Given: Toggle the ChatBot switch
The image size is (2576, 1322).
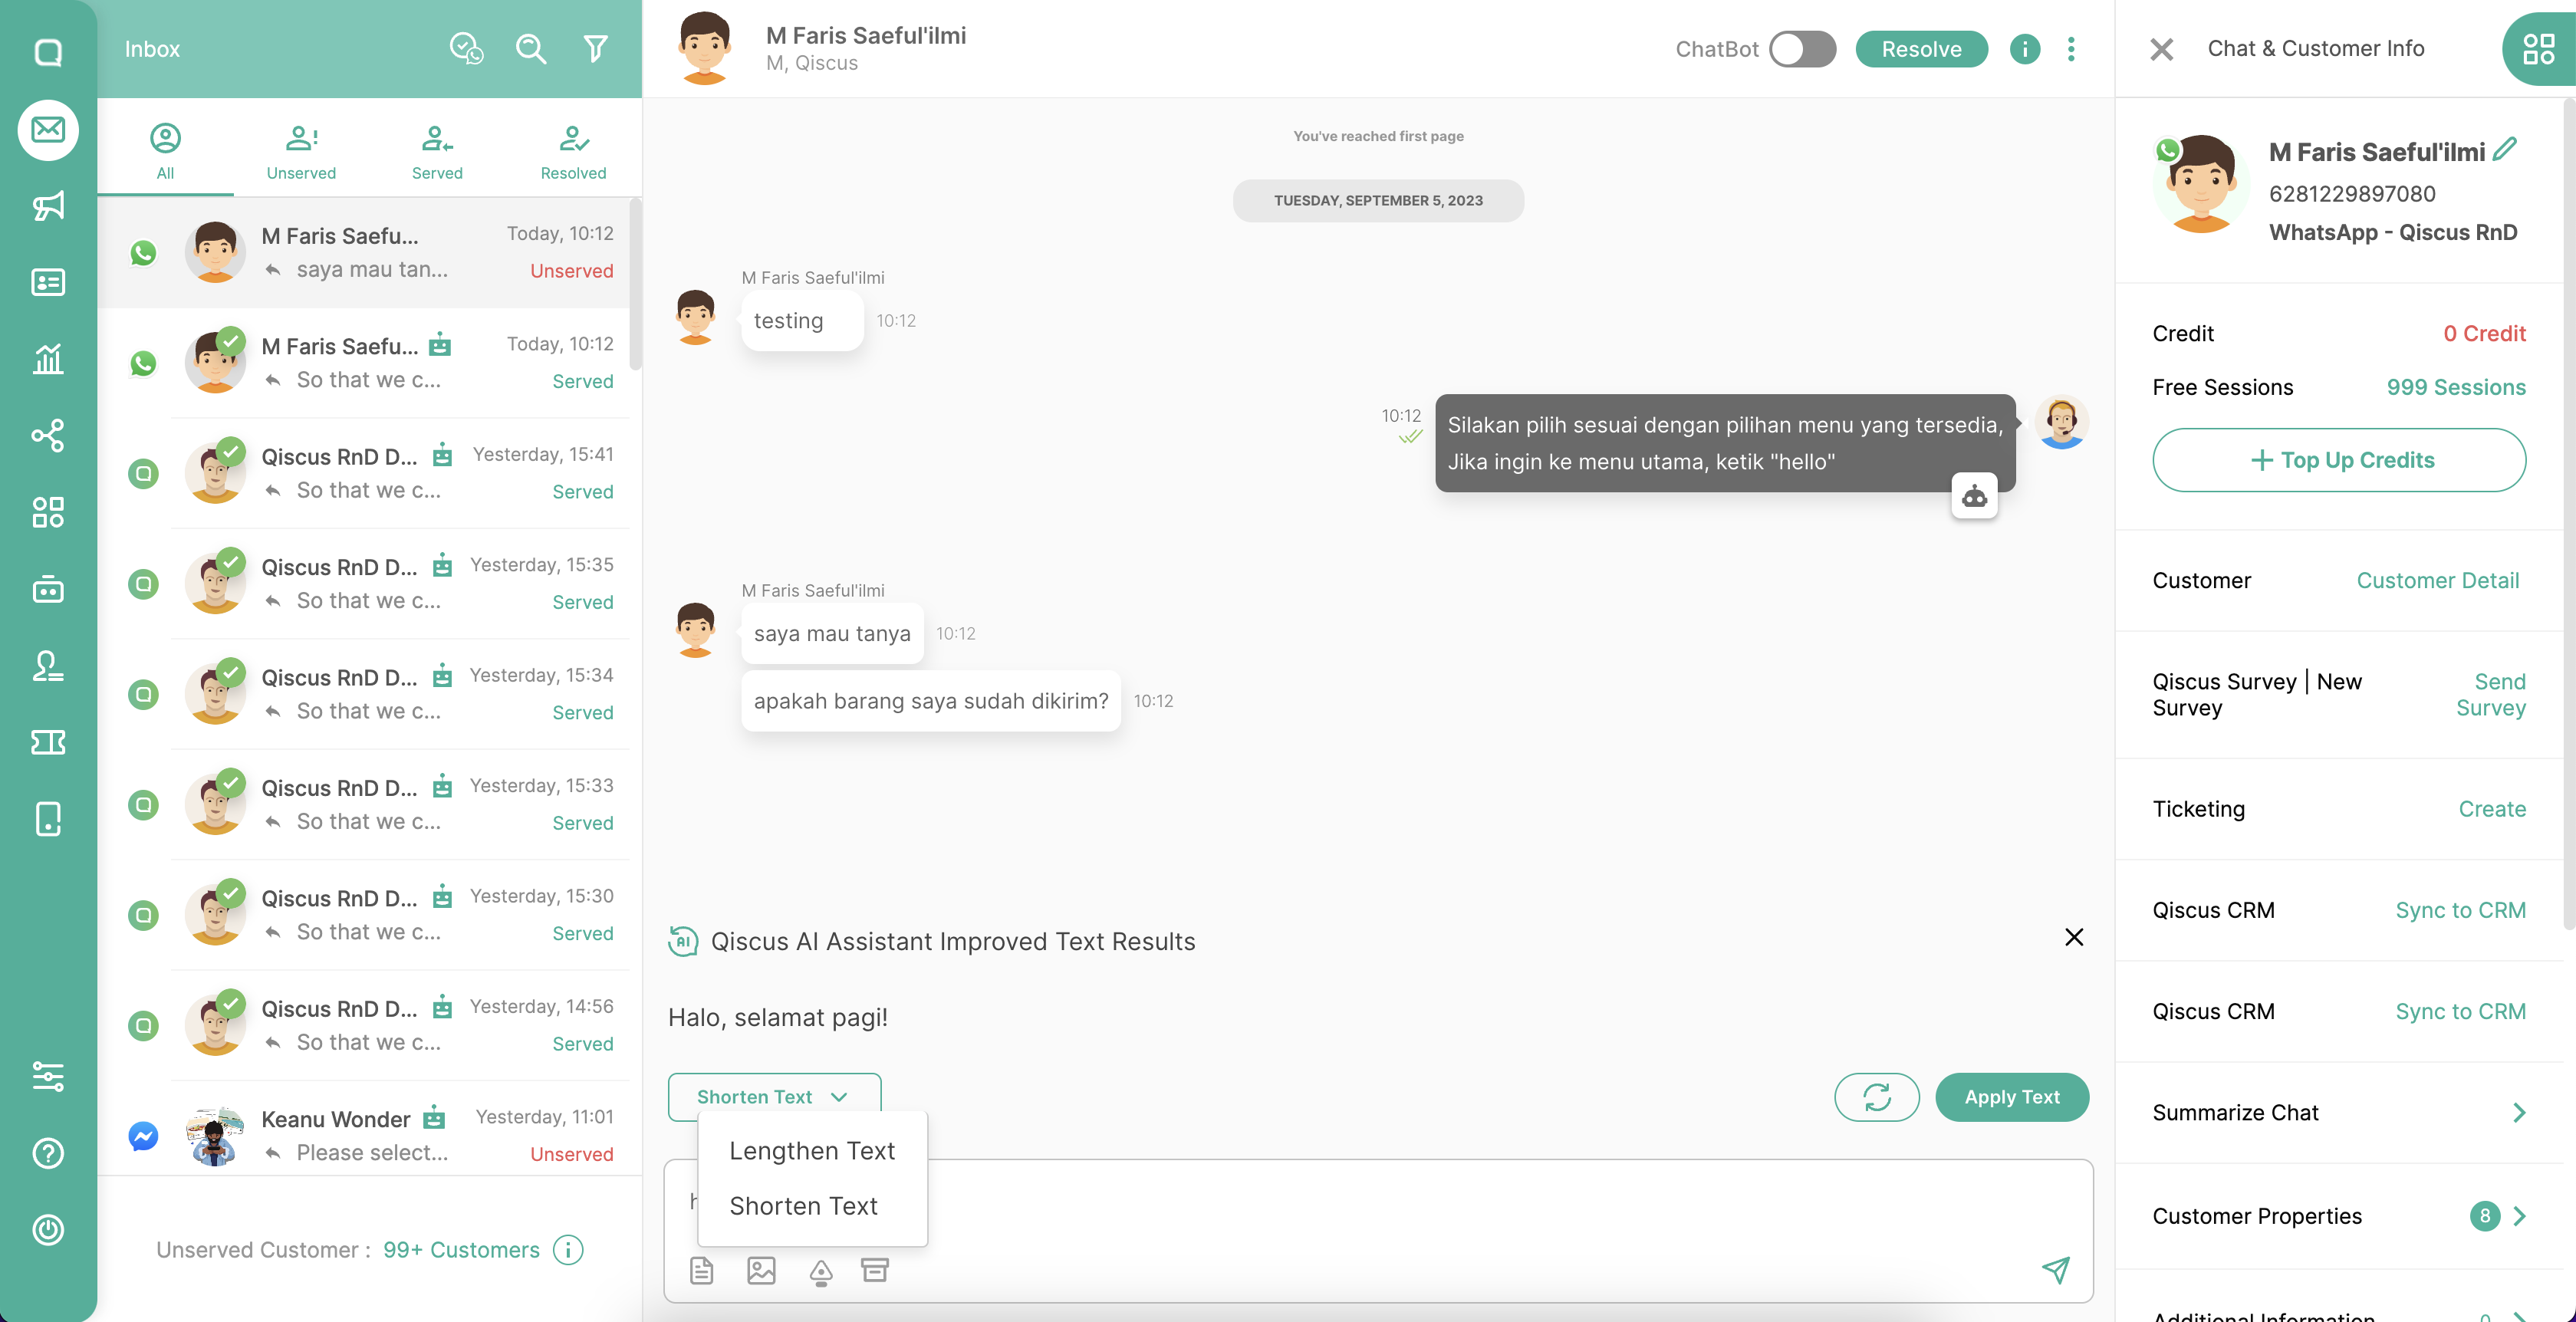Looking at the screenshot, I should click(1802, 49).
